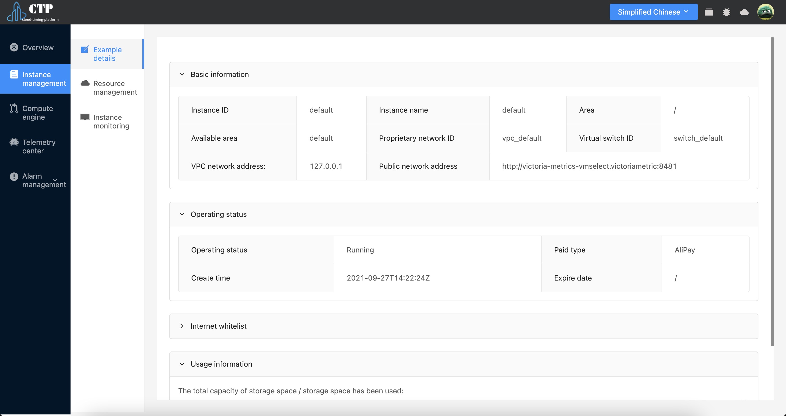This screenshot has width=786, height=416.
Task: Click the Telemetry center gauge icon
Action: pyautogui.click(x=14, y=142)
